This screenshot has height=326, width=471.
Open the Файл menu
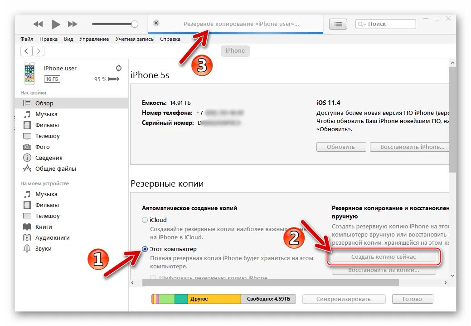click(27, 39)
